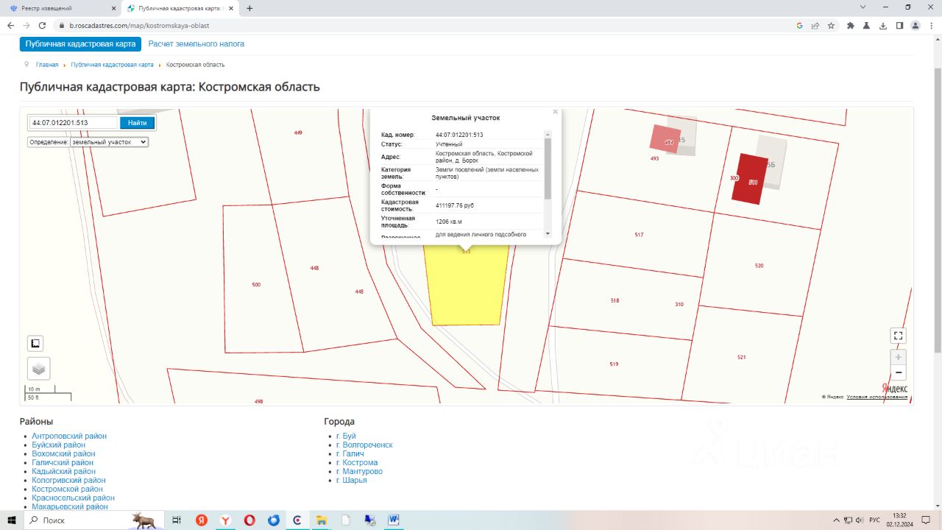Open the browser extensions puzzle icon
942x530 pixels.
[x=851, y=25]
